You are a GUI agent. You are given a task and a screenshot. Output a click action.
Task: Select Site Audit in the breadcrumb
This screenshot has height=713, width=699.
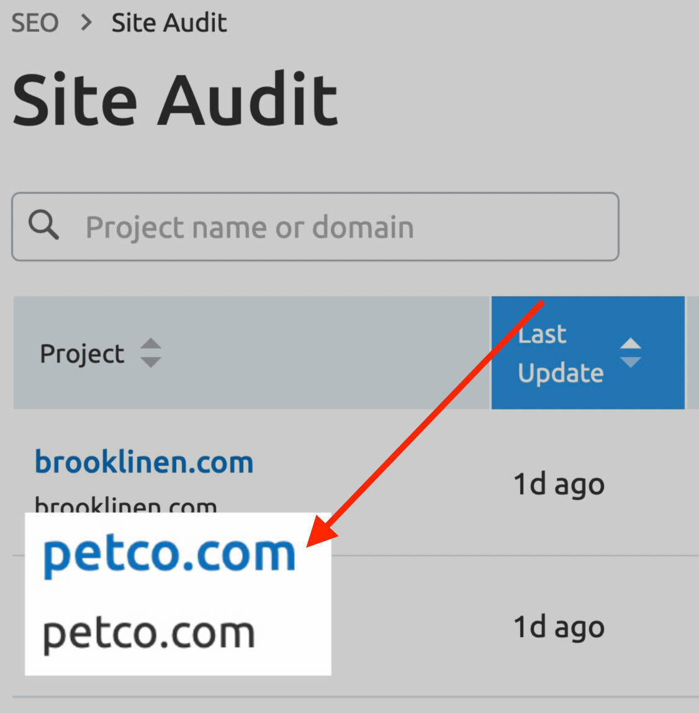click(168, 22)
